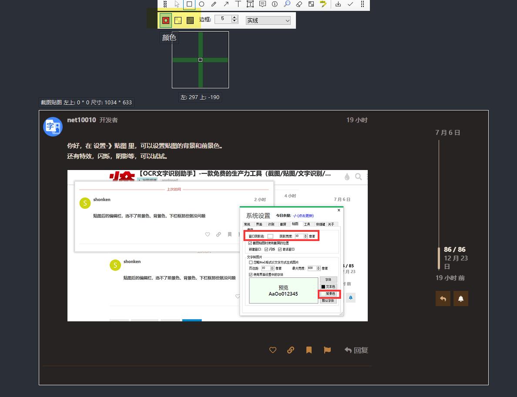This screenshot has height=397, width=517.
Task: Bookmark the post with the bookmark icon
Action: (309, 350)
